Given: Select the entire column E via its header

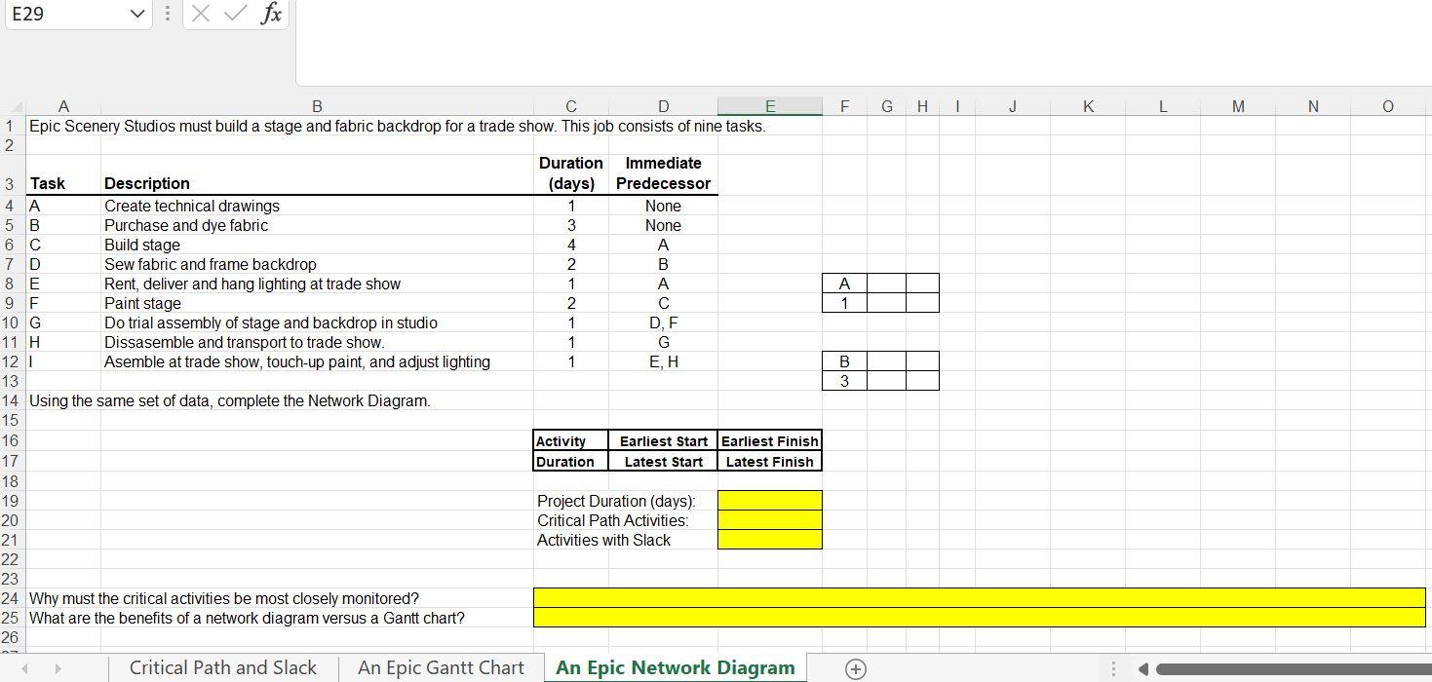Looking at the screenshot, I should 769,106.
